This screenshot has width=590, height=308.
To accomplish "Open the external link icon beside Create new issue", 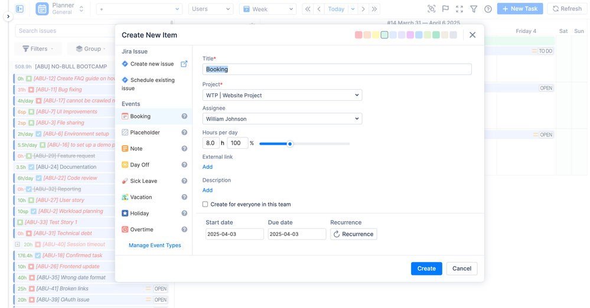I will point(184,64).
